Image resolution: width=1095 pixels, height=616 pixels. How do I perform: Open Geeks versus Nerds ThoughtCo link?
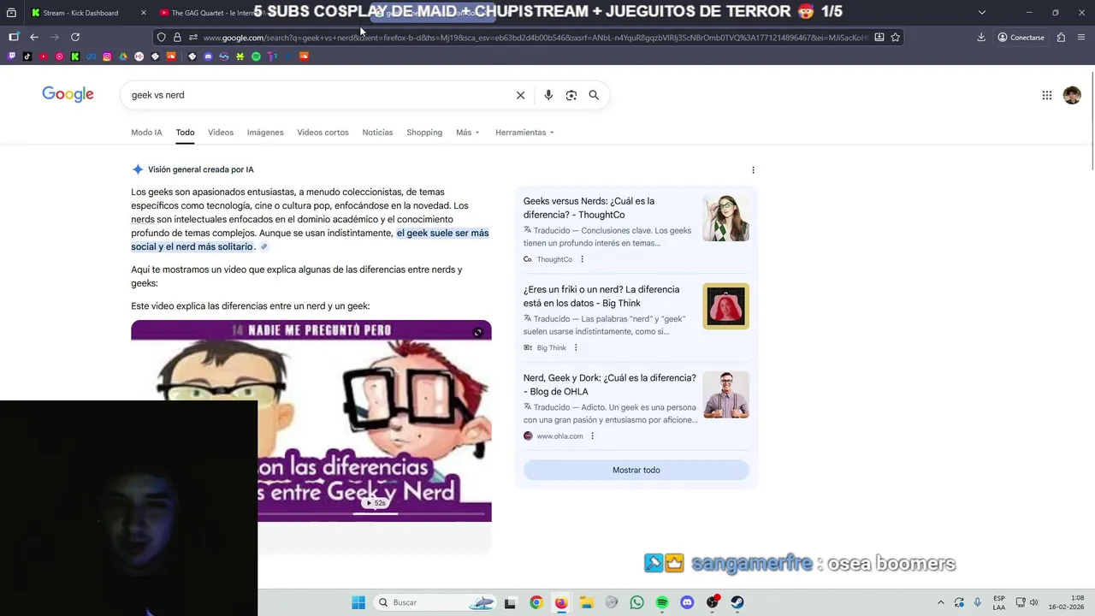(x=589, y=208)
